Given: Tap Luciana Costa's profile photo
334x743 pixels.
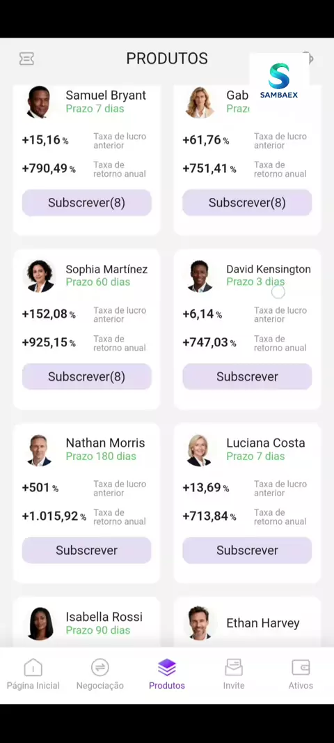Looking at the screenshot, I should [199, 450].
